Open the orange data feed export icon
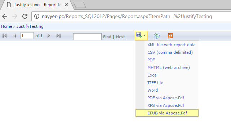 [x=170, y=36]
